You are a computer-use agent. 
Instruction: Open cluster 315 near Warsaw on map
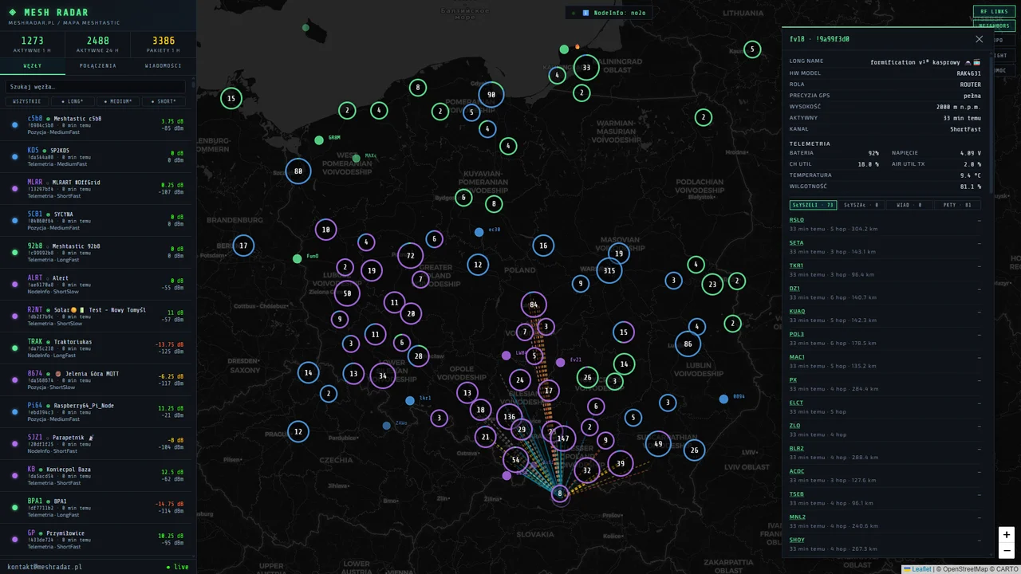tap(609, 271)
